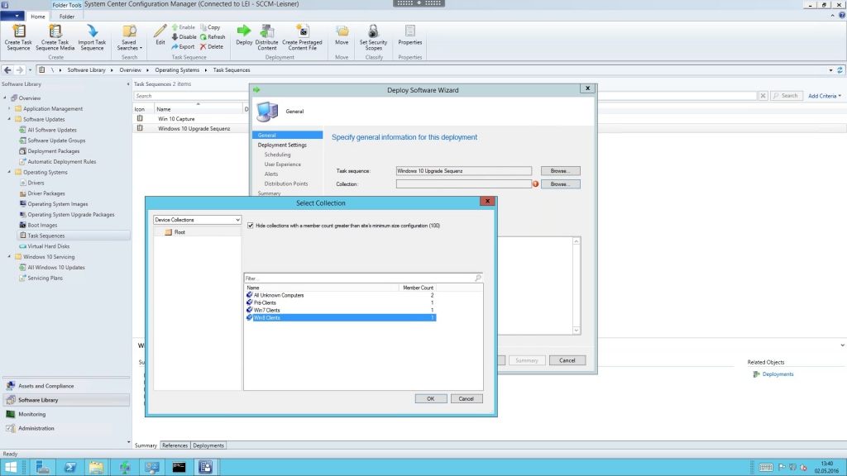Click the Edit pencil icon
847x476 pixels.
(160, 31)
